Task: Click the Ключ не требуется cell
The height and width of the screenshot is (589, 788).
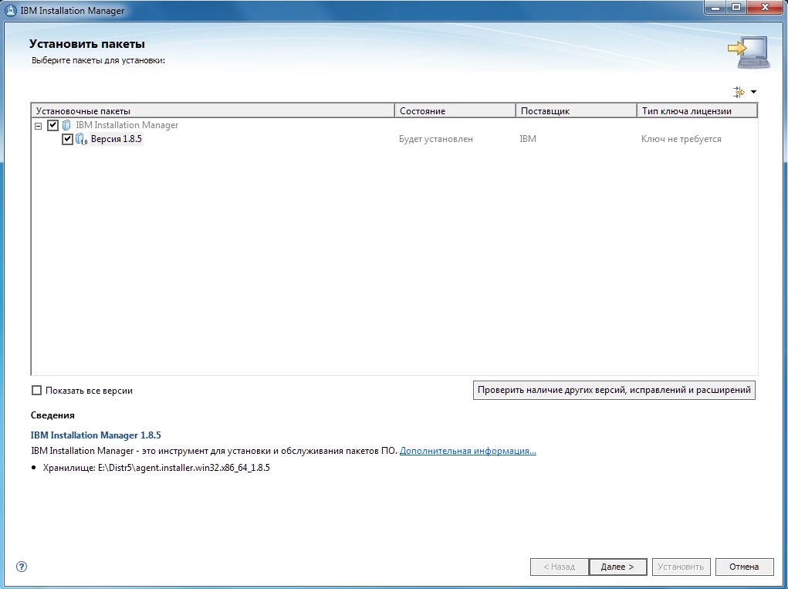Action: pyautogui.click(x=681, y=139)
